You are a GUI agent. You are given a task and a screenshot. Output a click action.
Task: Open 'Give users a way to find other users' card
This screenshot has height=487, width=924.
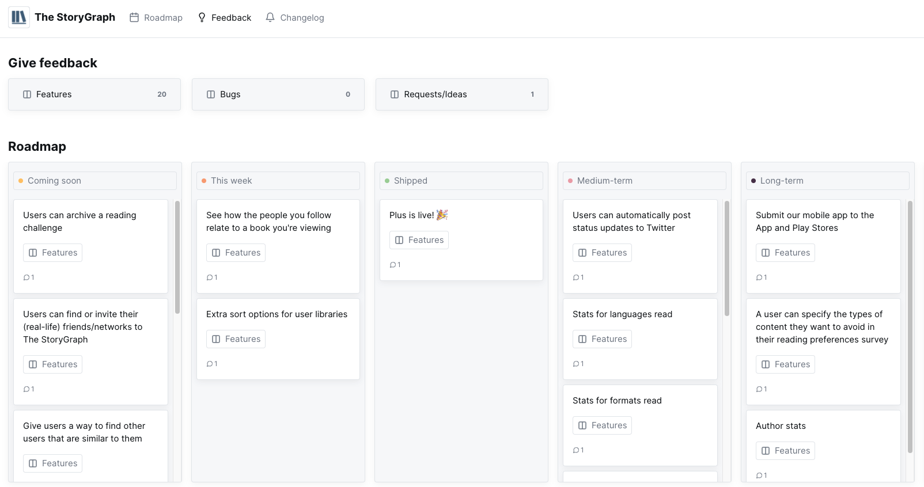click(91, 446)
